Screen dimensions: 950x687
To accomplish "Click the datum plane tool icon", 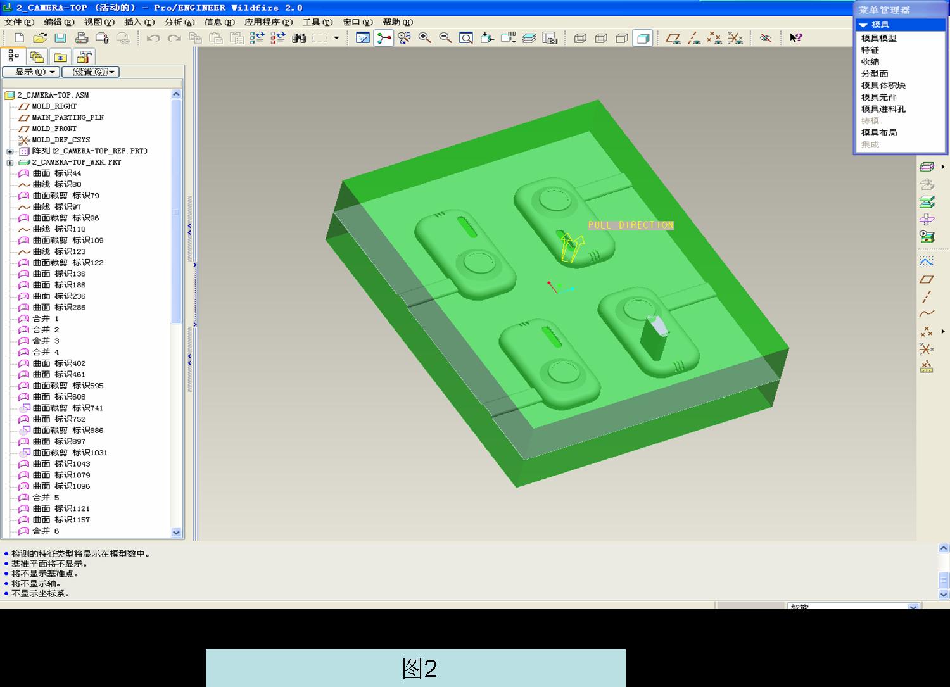I will tap(927, 279).
